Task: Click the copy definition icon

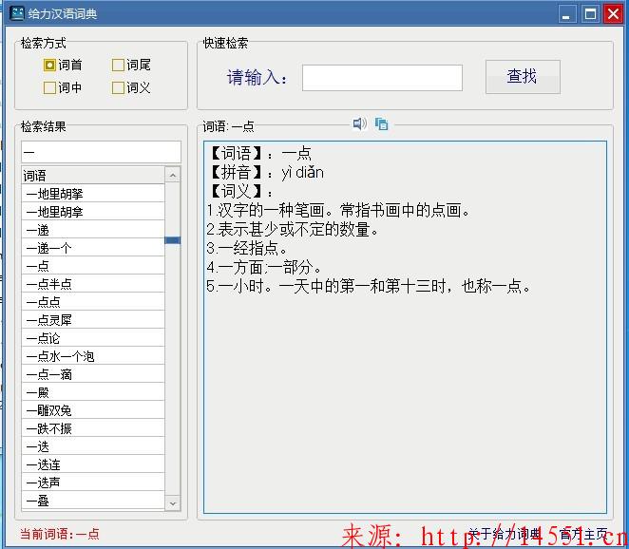Action: (x=382, y=123)
